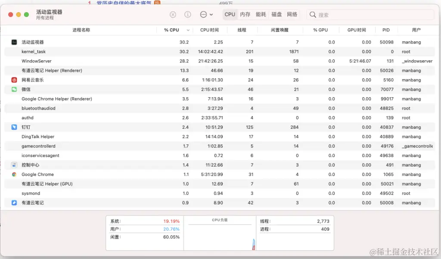Toggle the % CPU sort direction arrow
Image resolution: width=441 pixels, height=259 pixels.
point(188,30)
